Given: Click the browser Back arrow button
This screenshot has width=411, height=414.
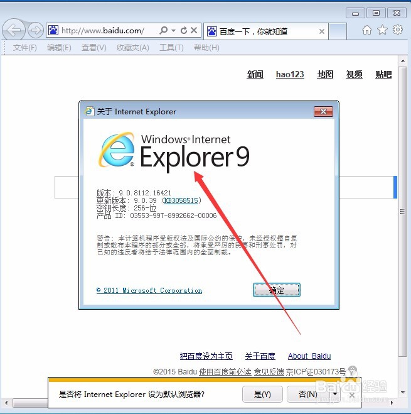Looking at the screenshot, I should pyautogui.click(x=14, y=30).
